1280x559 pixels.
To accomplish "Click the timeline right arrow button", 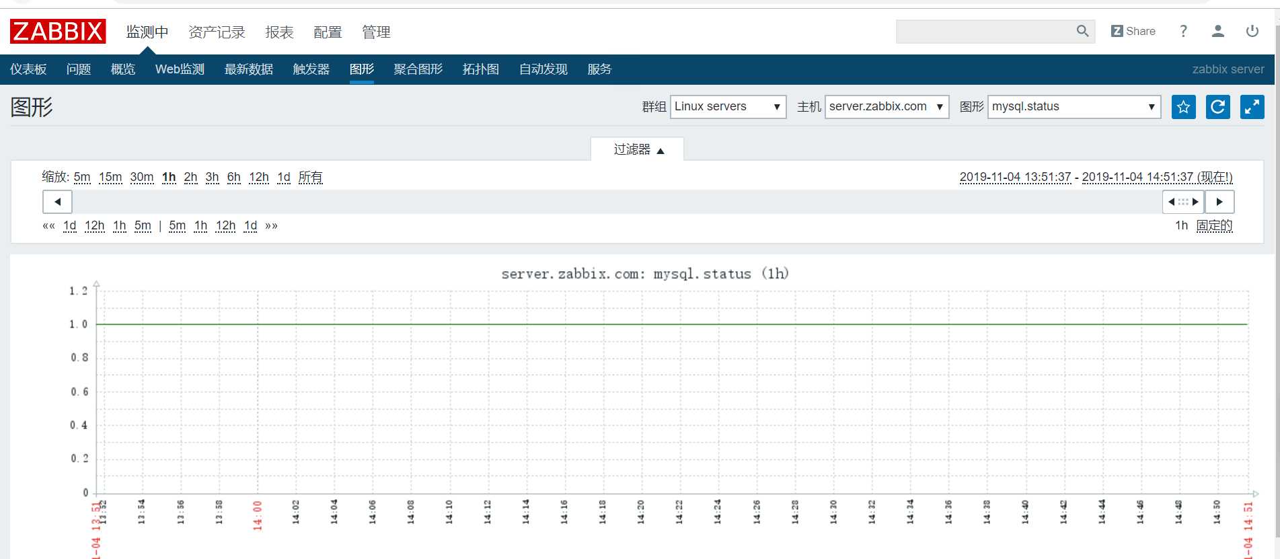I will coord(1219,202).
